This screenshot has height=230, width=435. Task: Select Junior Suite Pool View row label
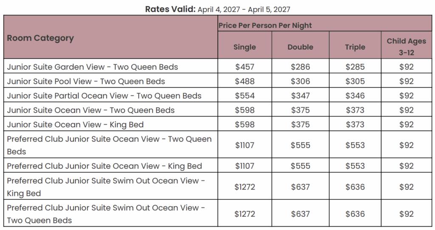[86, 81]
